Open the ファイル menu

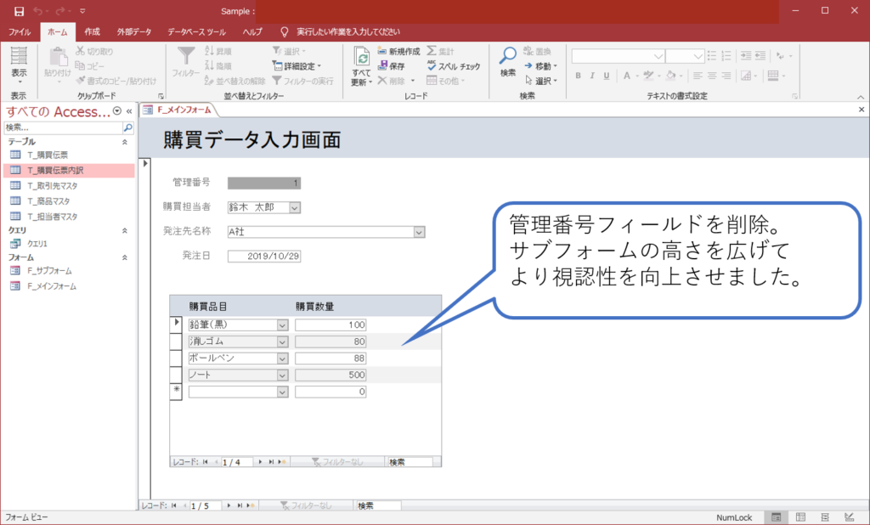(x=20, y=31)
